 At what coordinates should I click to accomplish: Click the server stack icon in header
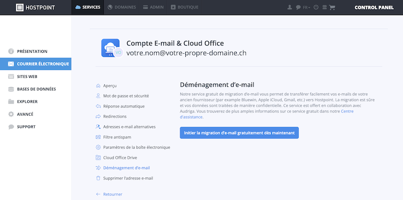[324, 8]
